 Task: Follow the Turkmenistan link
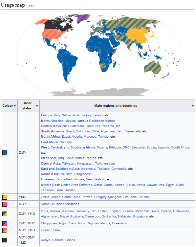tap(105, 164)
